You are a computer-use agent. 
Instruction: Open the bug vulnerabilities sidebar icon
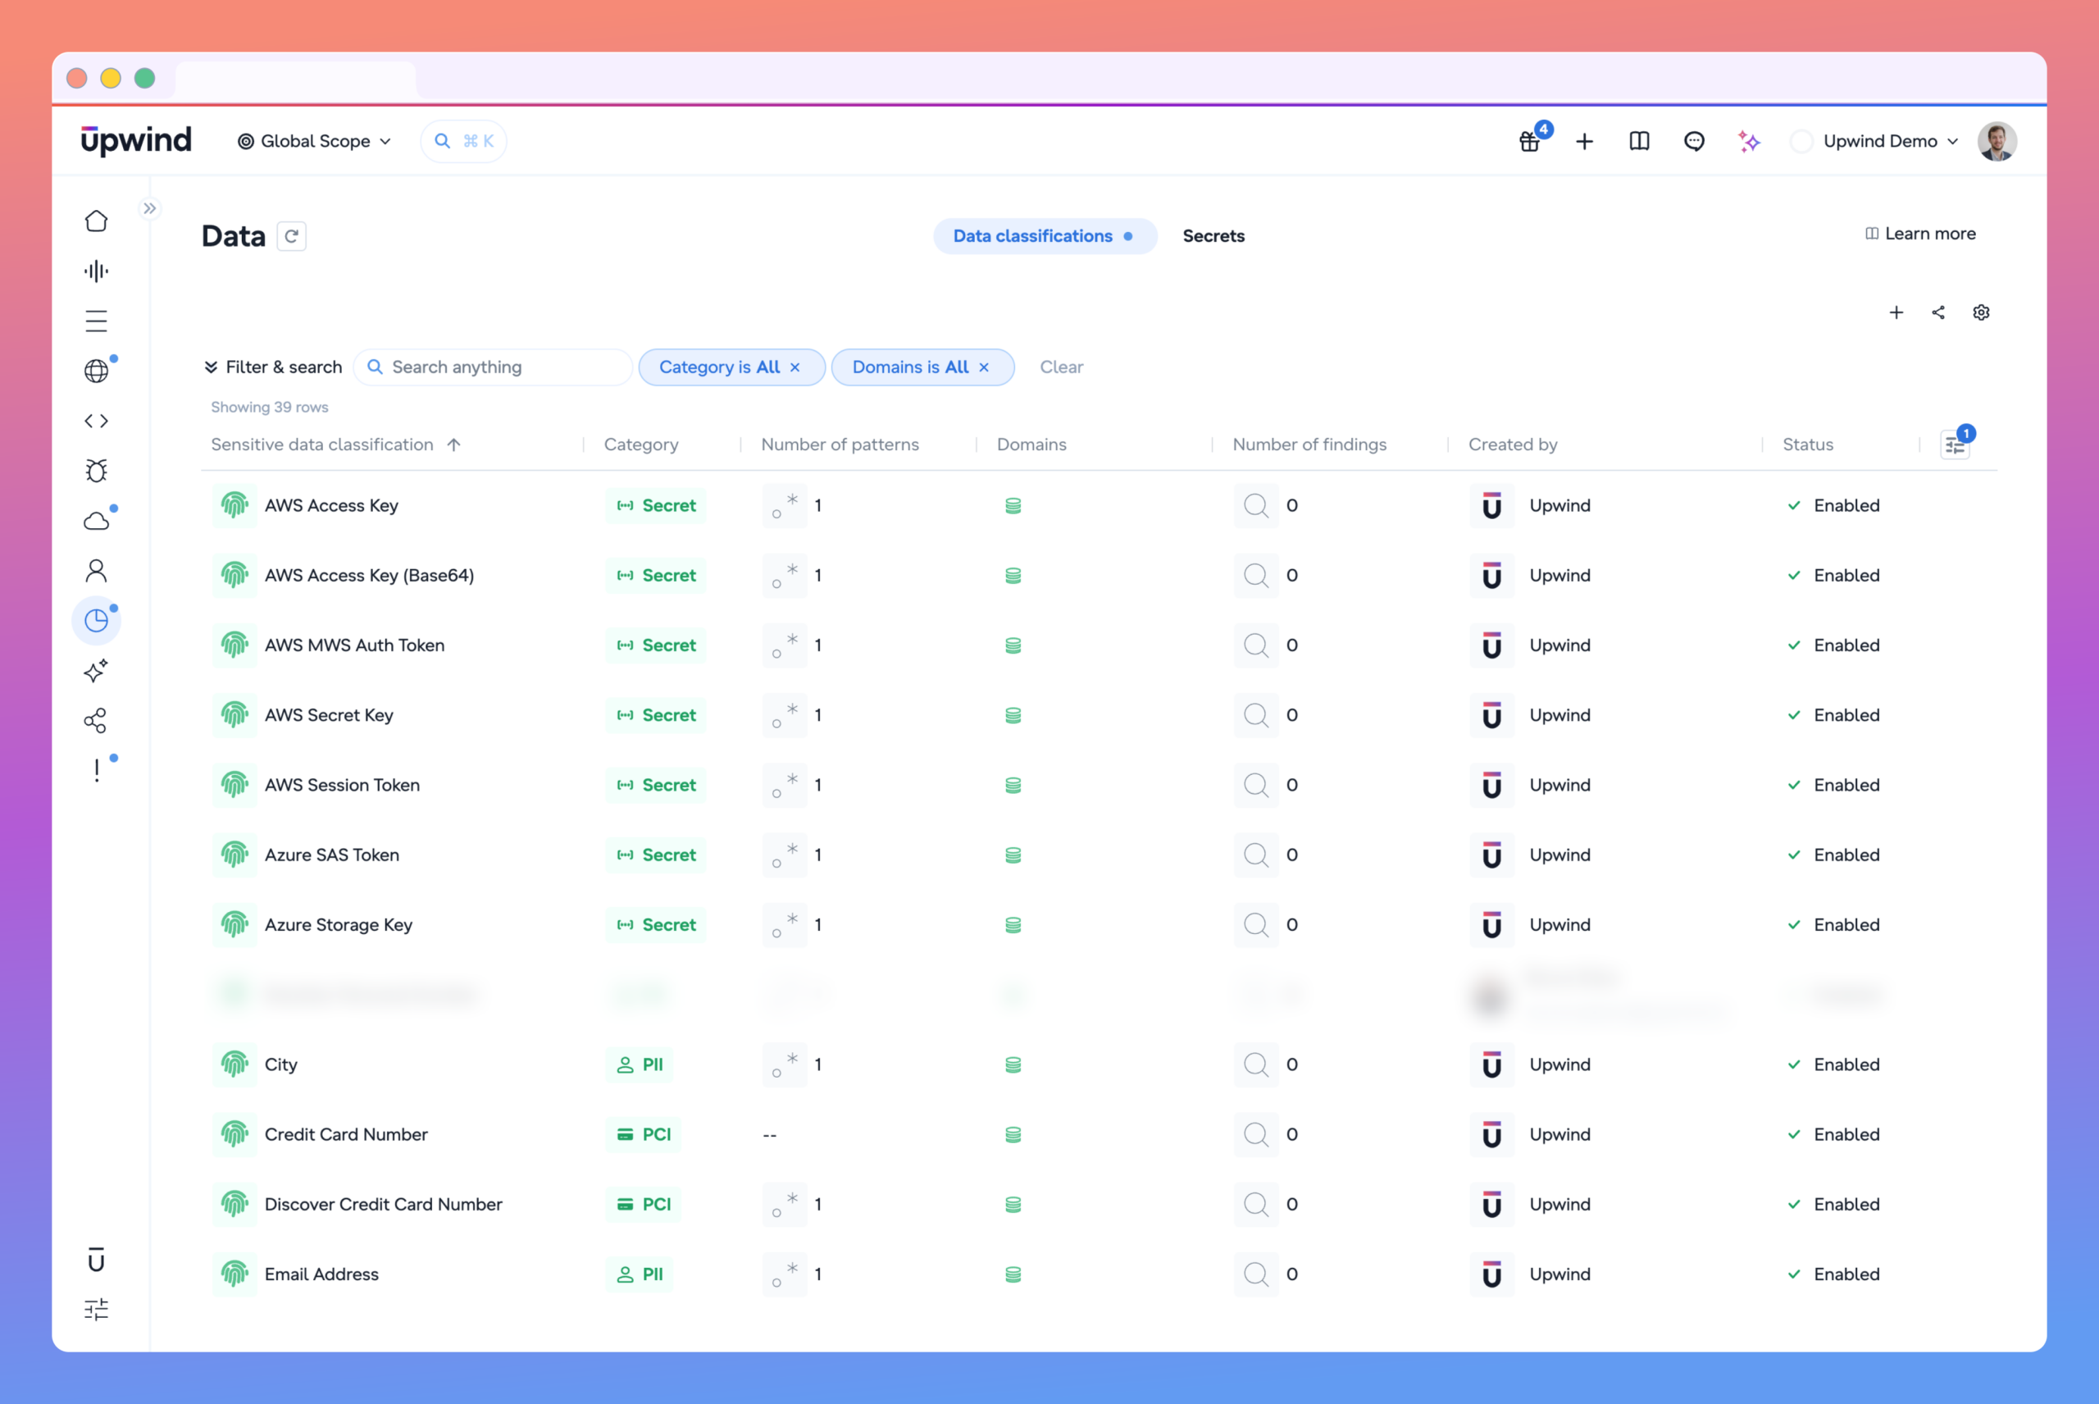(96, 470)
